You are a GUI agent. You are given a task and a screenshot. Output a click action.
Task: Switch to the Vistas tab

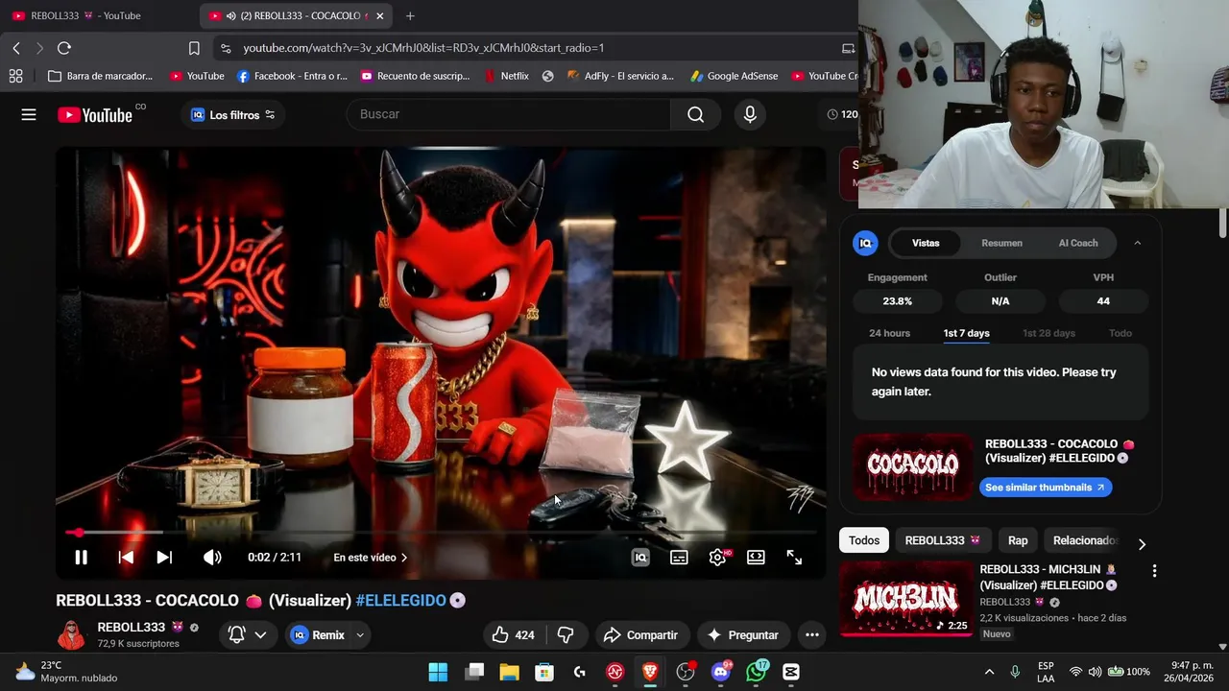pos(926,243)
